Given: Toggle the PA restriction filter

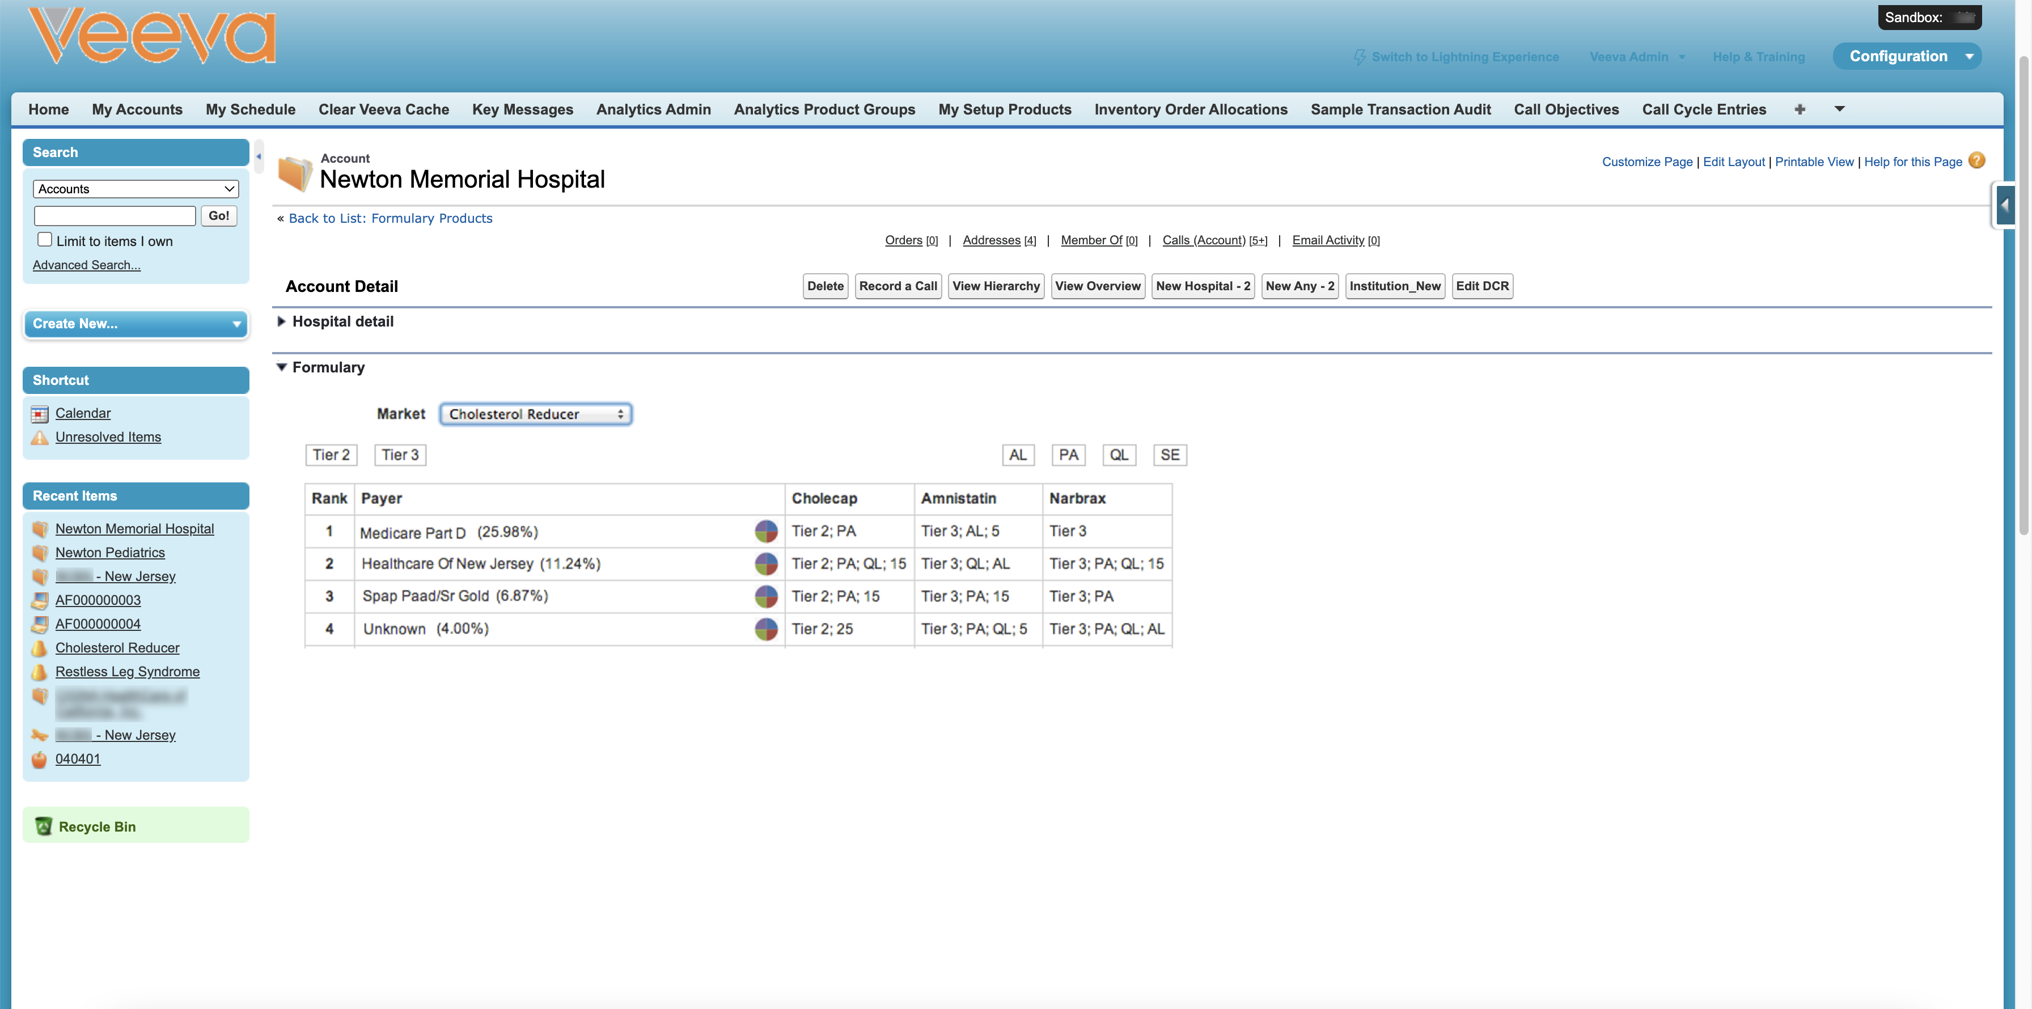Looking at the screenshot, I should click(x=1068, y=455).
